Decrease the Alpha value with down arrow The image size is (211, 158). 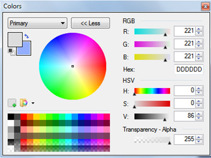tap(199, 141)
